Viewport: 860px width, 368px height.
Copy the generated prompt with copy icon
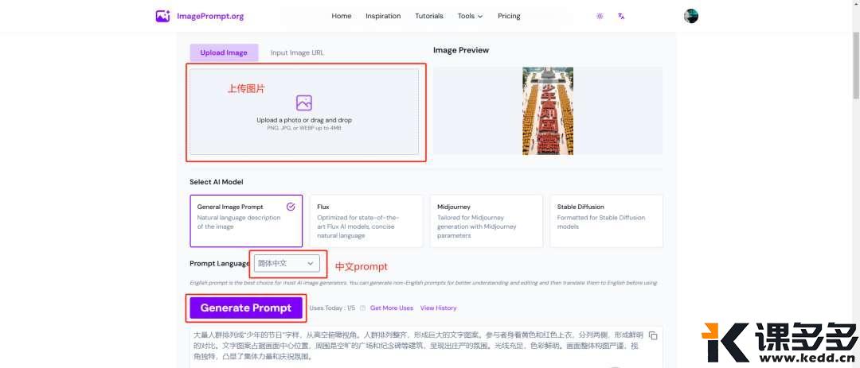653,335
